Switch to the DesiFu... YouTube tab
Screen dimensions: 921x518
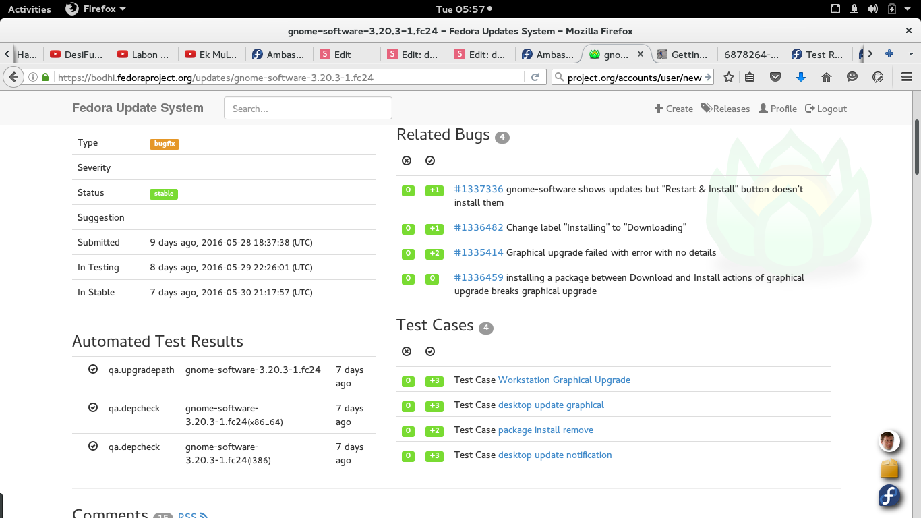(x=78, y=55)
